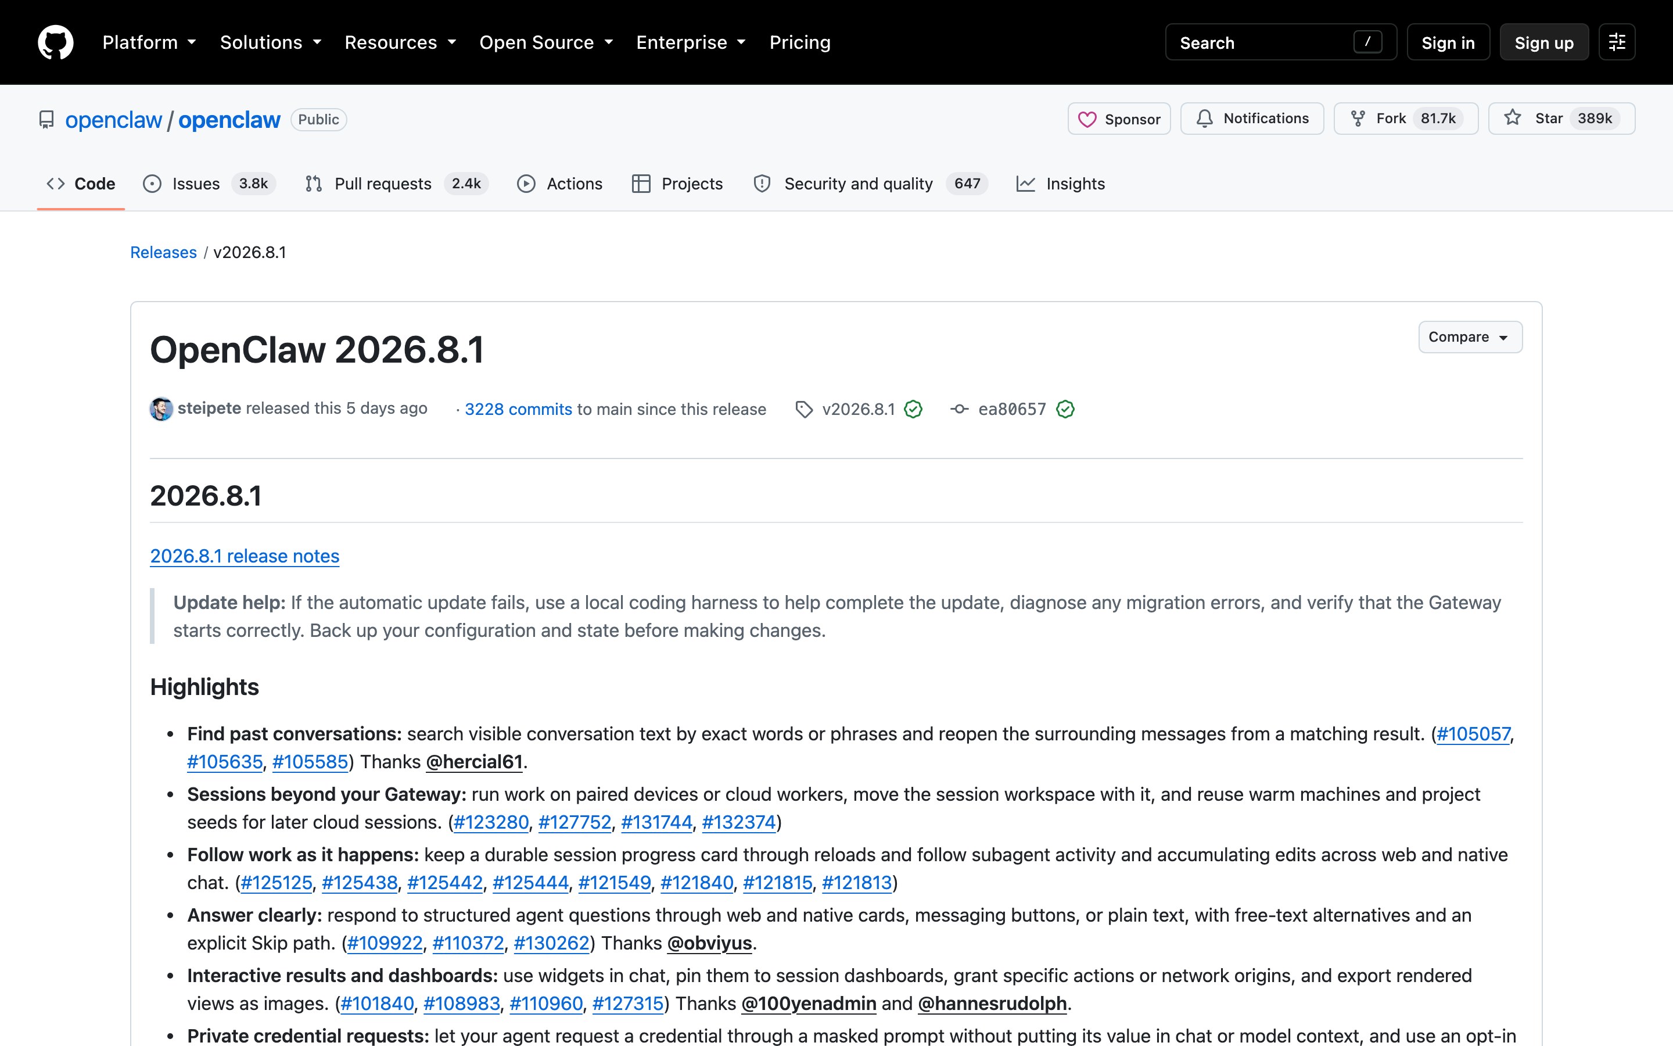Click the Notifications bell button
This screenshot has height=1046, width=1673.
click(1251, 119)
